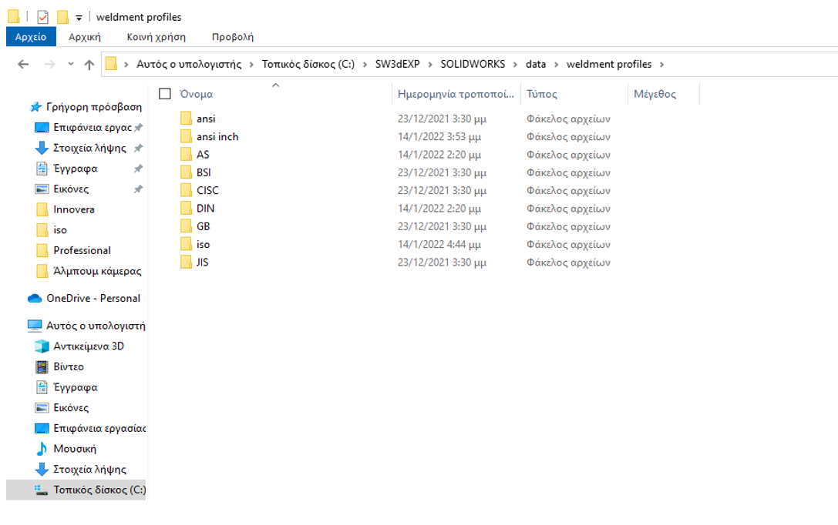This screenshot has height=525, width=838.
Task: Select the Videos library in sidebar
Action: (68, 367)
